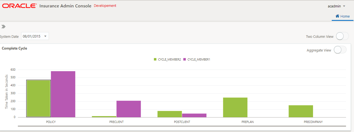
Task: Select the purple POSTCLIENT bar
Action: (x=194, y=115)
